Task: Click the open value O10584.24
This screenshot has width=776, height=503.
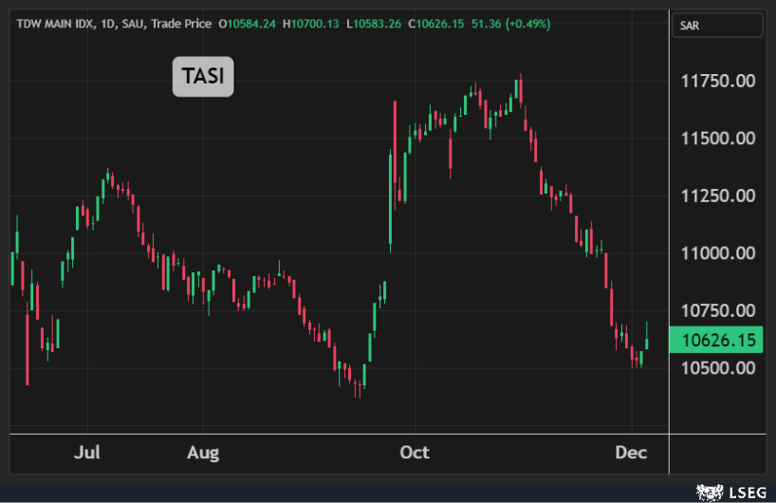Action: (x=247, y=24)
